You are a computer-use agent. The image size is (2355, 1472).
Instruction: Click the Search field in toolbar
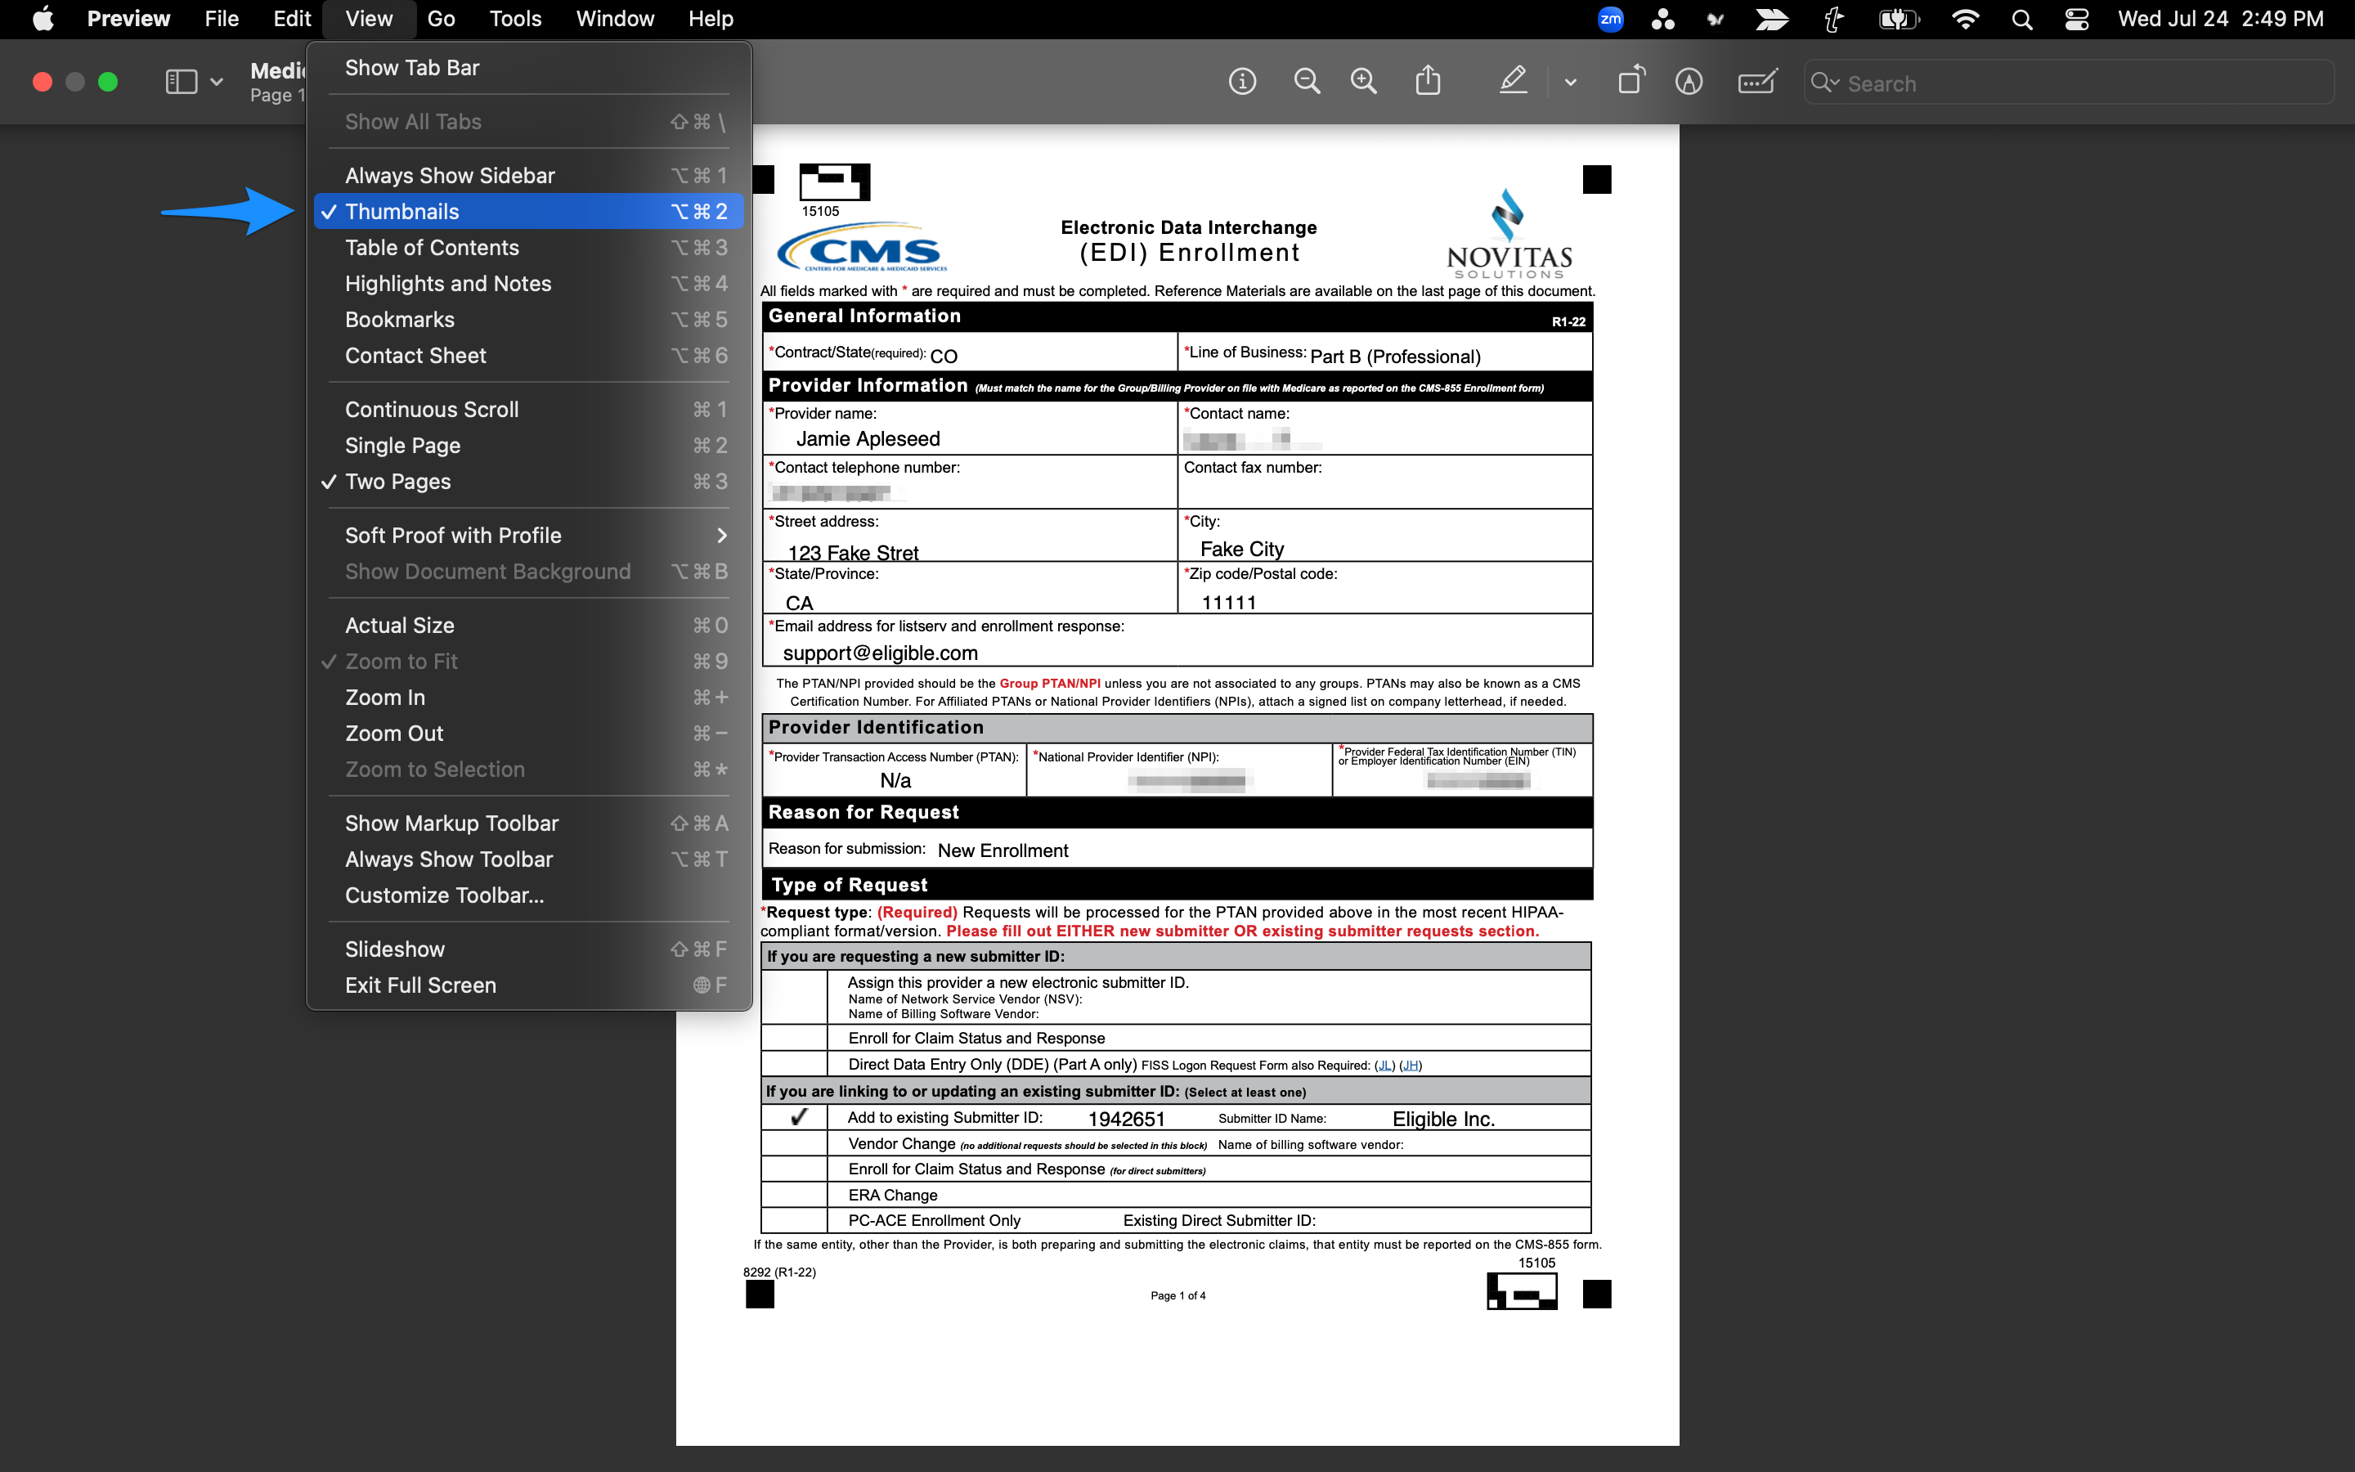click(2069, 83)
